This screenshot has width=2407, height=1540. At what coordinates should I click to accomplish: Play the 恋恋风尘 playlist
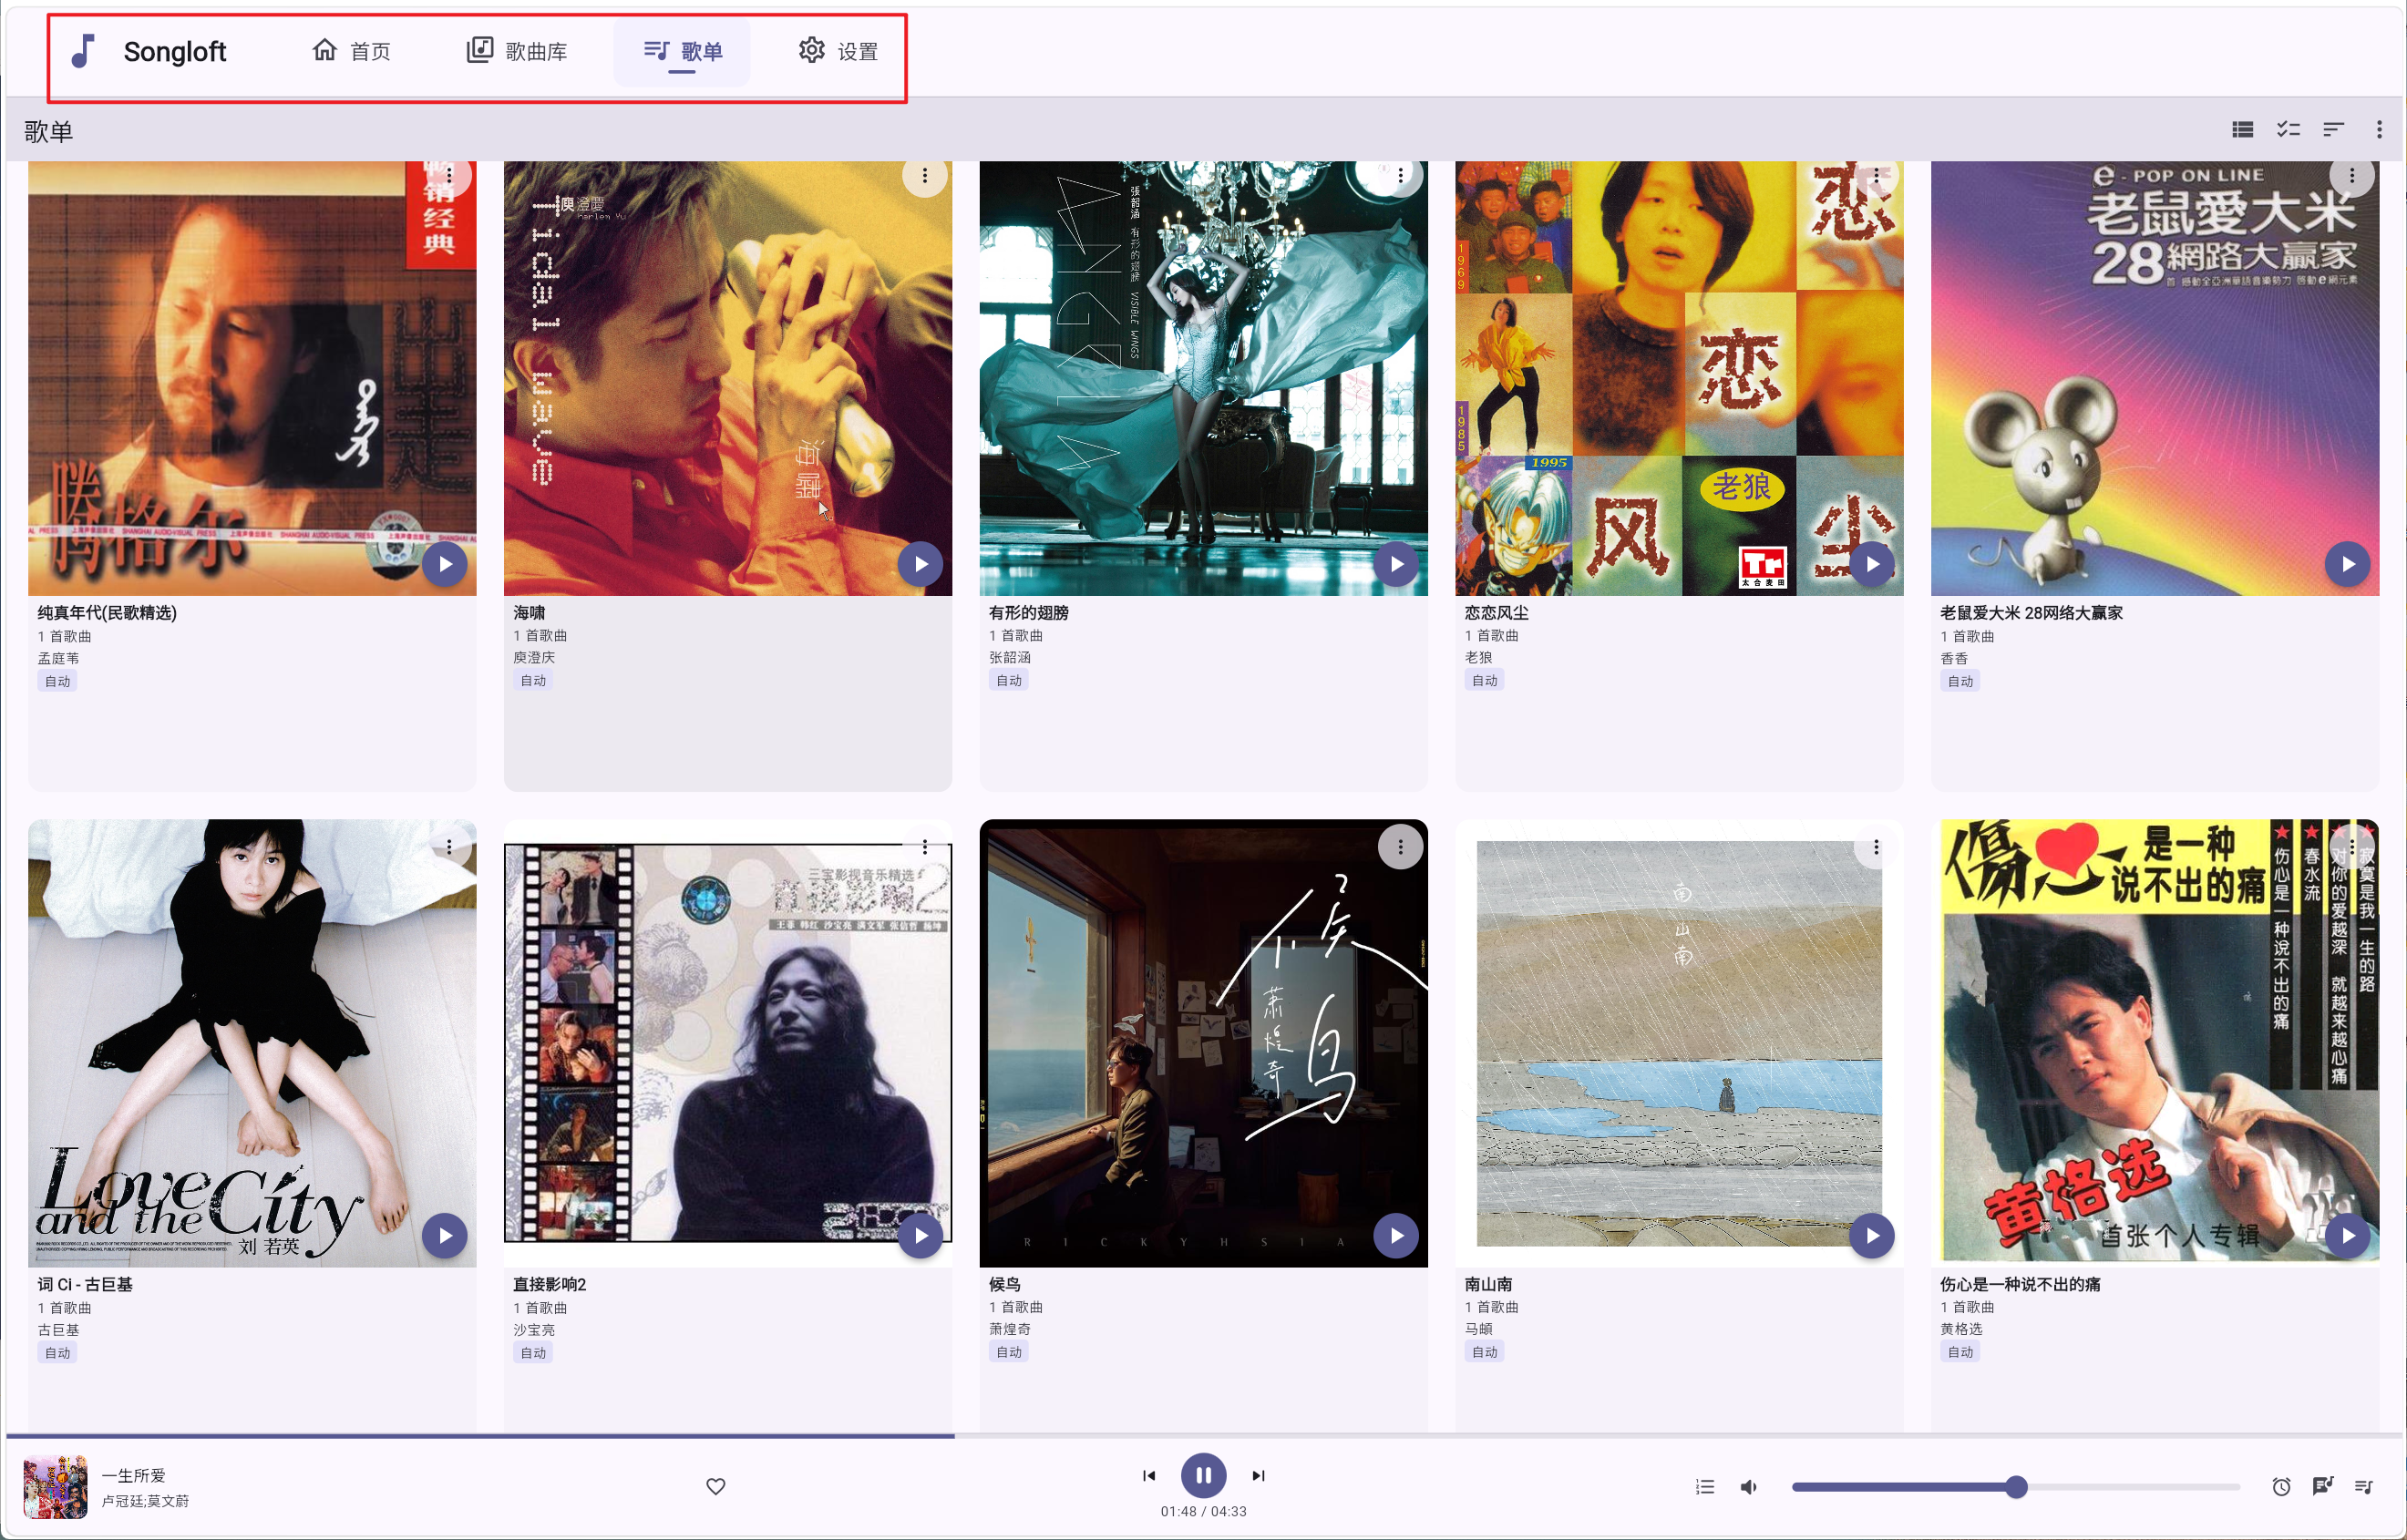click(x=1872, y=564)
